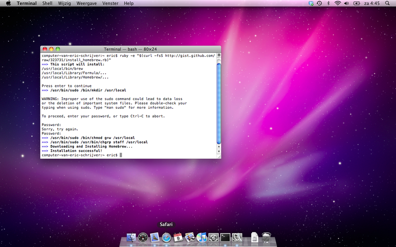Screen dimensions: 396x247
Task: Click the /usr/local/bin/brew line
Action: [x=62, y=69]
